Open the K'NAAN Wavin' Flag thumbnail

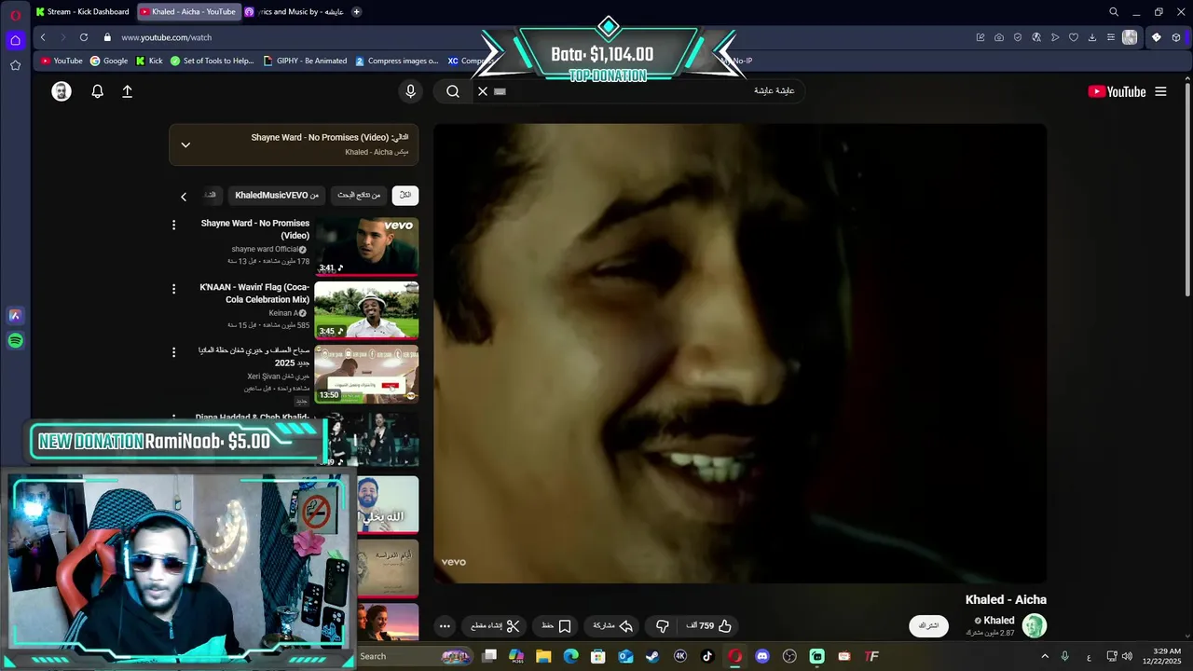coord(366,309)
